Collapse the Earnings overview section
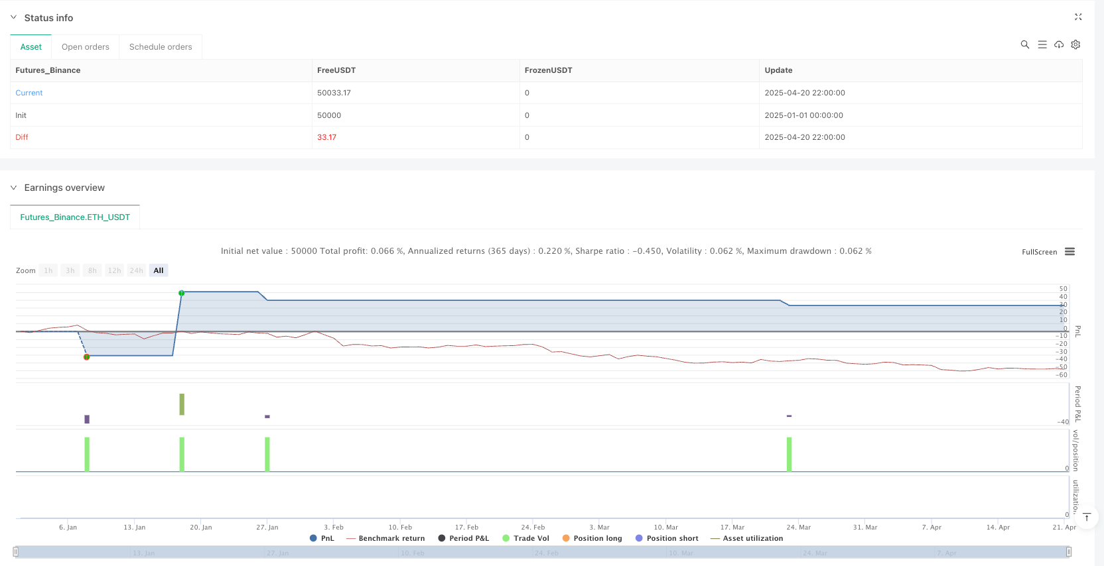The height and width of the screenshot is (566, 1104). point(13,188)
